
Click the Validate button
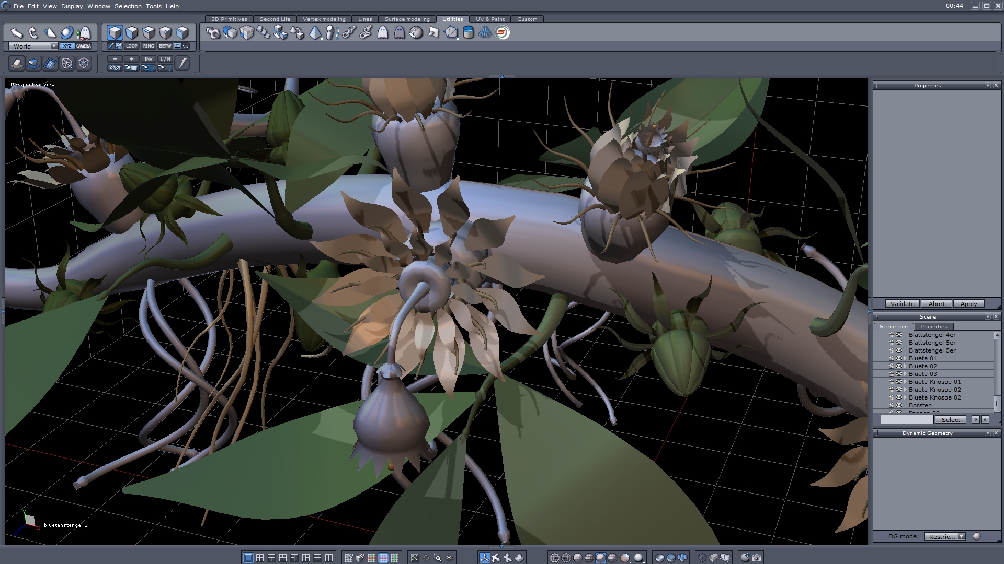point(902,304)
